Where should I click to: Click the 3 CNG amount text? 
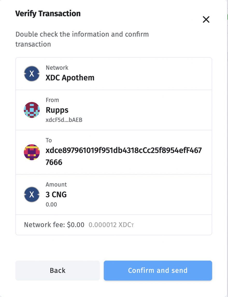[x=56, y=195]
